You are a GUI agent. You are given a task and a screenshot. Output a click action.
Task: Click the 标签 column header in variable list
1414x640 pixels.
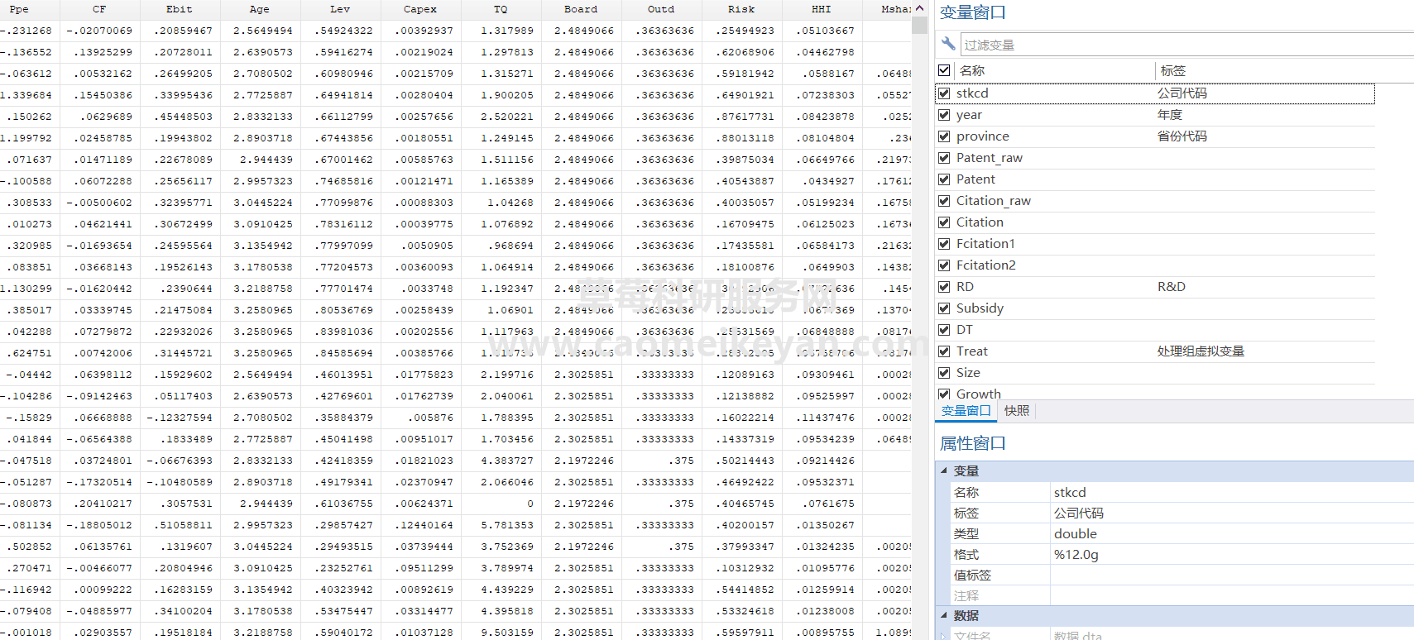(x=1172, y=71)
